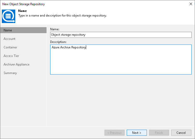The width and height of the screenshot is (195, 139).
Task: Click the 'New Object Storage Repository' title
Action: tap(24, 4)
